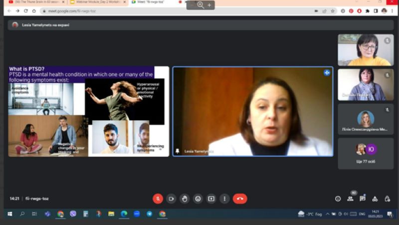Open Windows notification center
The height and width of the screenshot is (225, 399).
pos(390,214)
